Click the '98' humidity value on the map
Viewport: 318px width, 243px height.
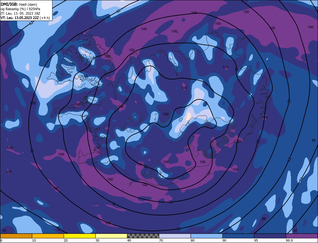[x=264, y=219]
